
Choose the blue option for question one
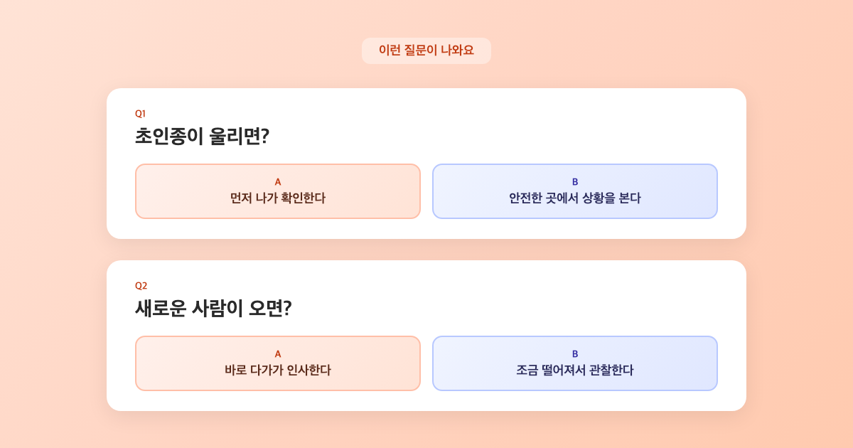point(574,191)
